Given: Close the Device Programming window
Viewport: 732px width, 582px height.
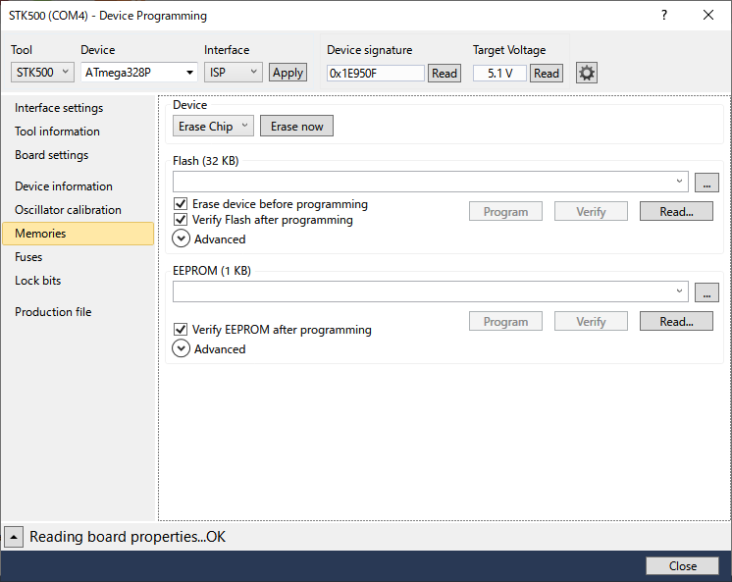Looking at the screenshot, I should coord(708,15).
